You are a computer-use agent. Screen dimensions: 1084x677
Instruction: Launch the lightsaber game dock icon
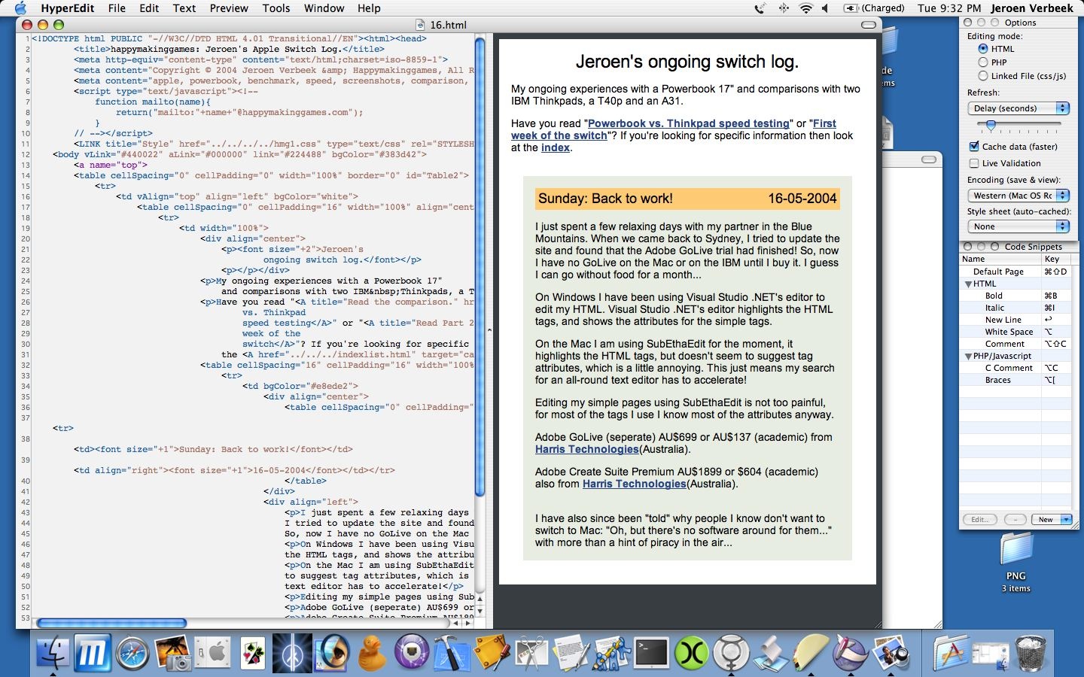coord(291,652)
